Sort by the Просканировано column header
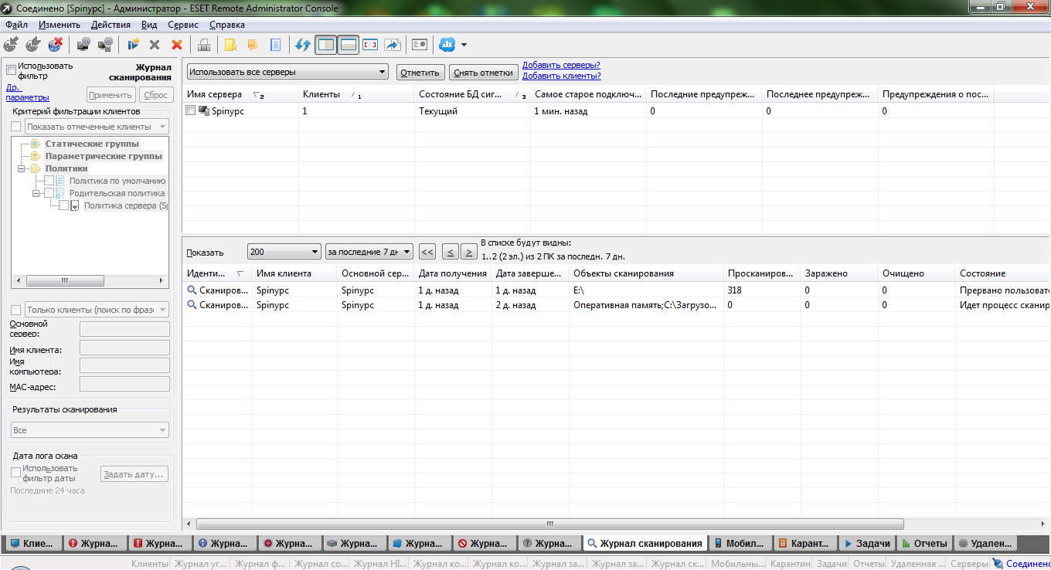 pyautogui.click(x=761, y=273)
